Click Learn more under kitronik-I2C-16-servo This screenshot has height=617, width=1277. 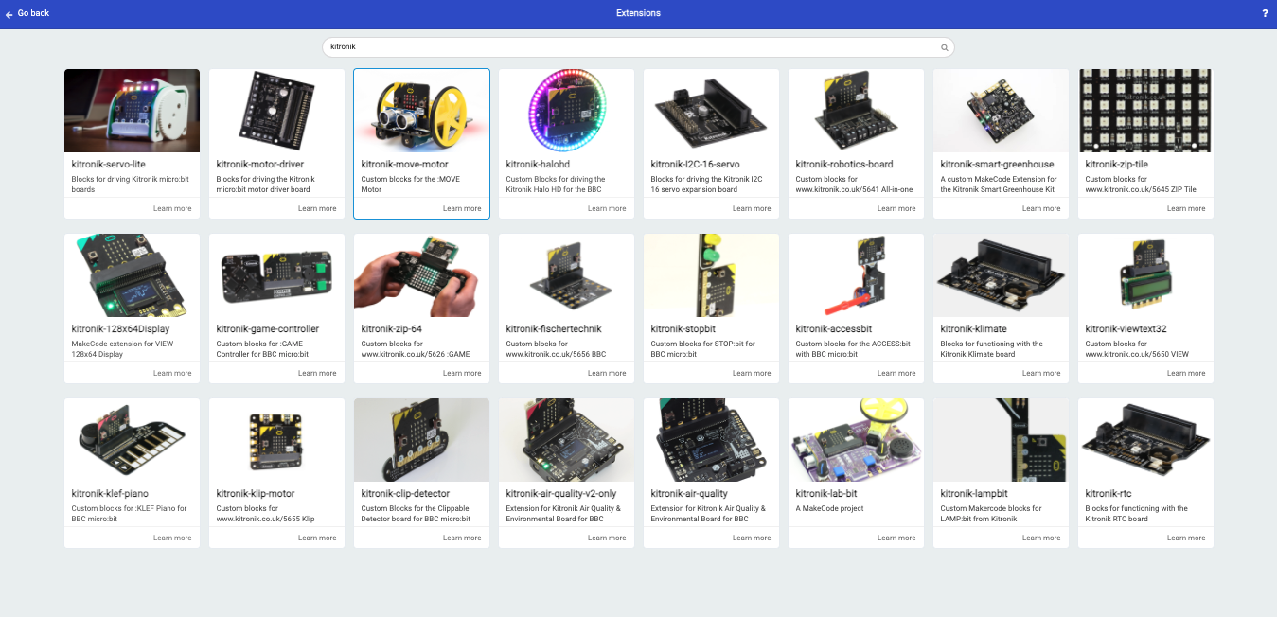(752, 208)
